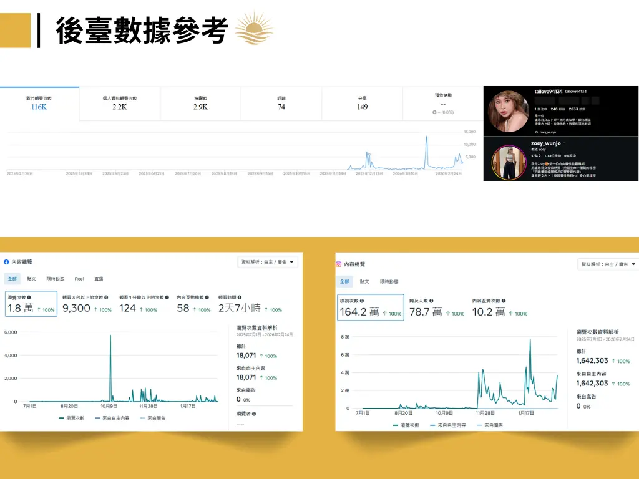
Task: Click info icon beside 觀看 3 秒以上的次數
Action: (106, 298)
